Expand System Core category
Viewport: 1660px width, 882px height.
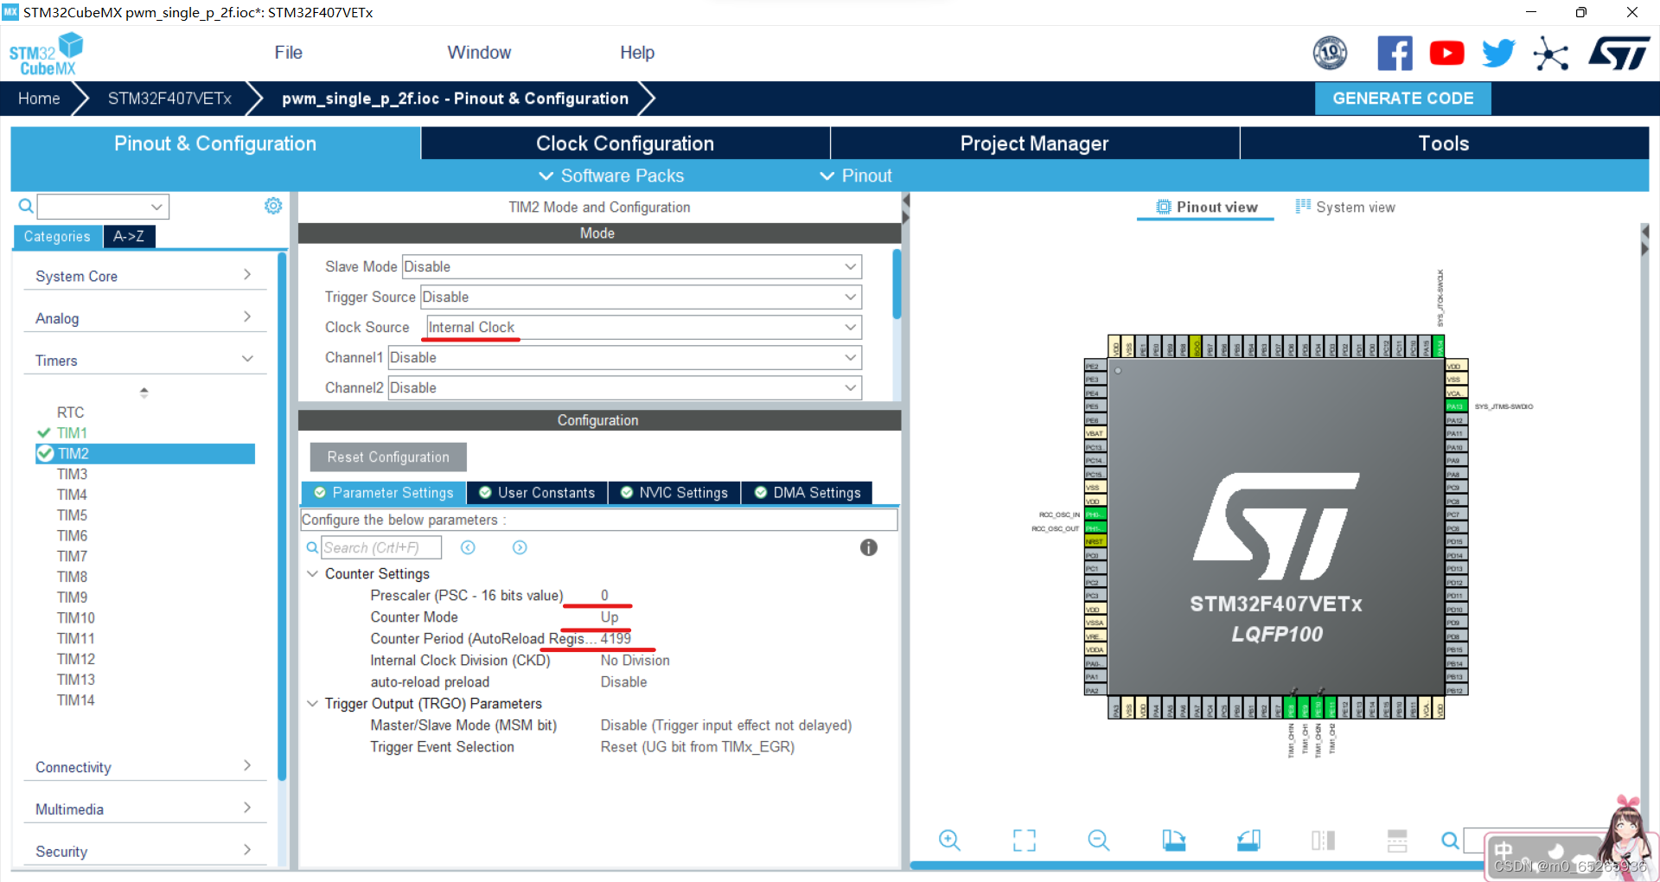[144, 276]
